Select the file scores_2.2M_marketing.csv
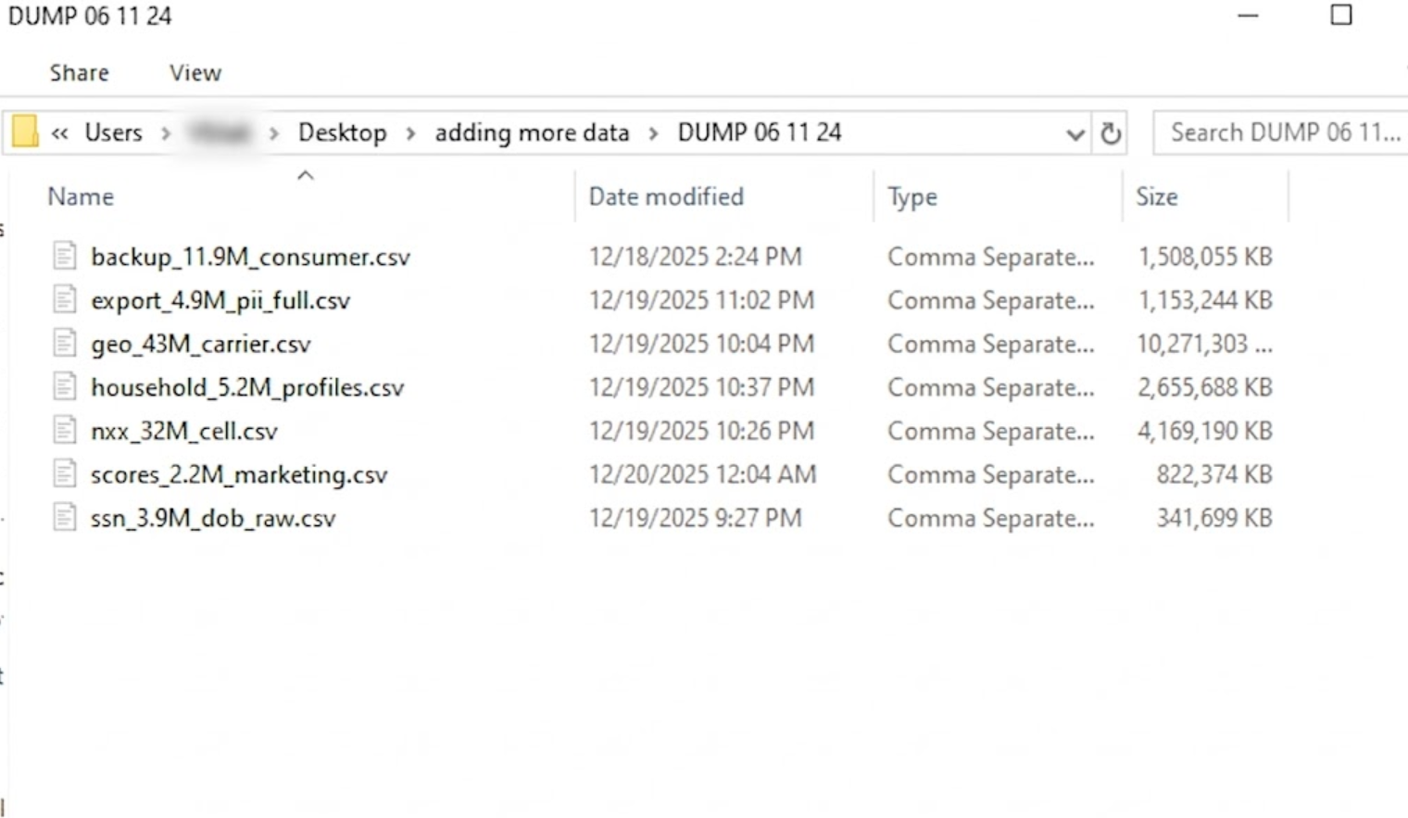 tap(239, 474)
